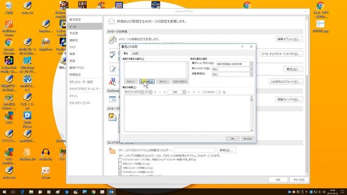Select 検索 in options sidebar
This screenshot has height=195, width=347.
(85, 54)
